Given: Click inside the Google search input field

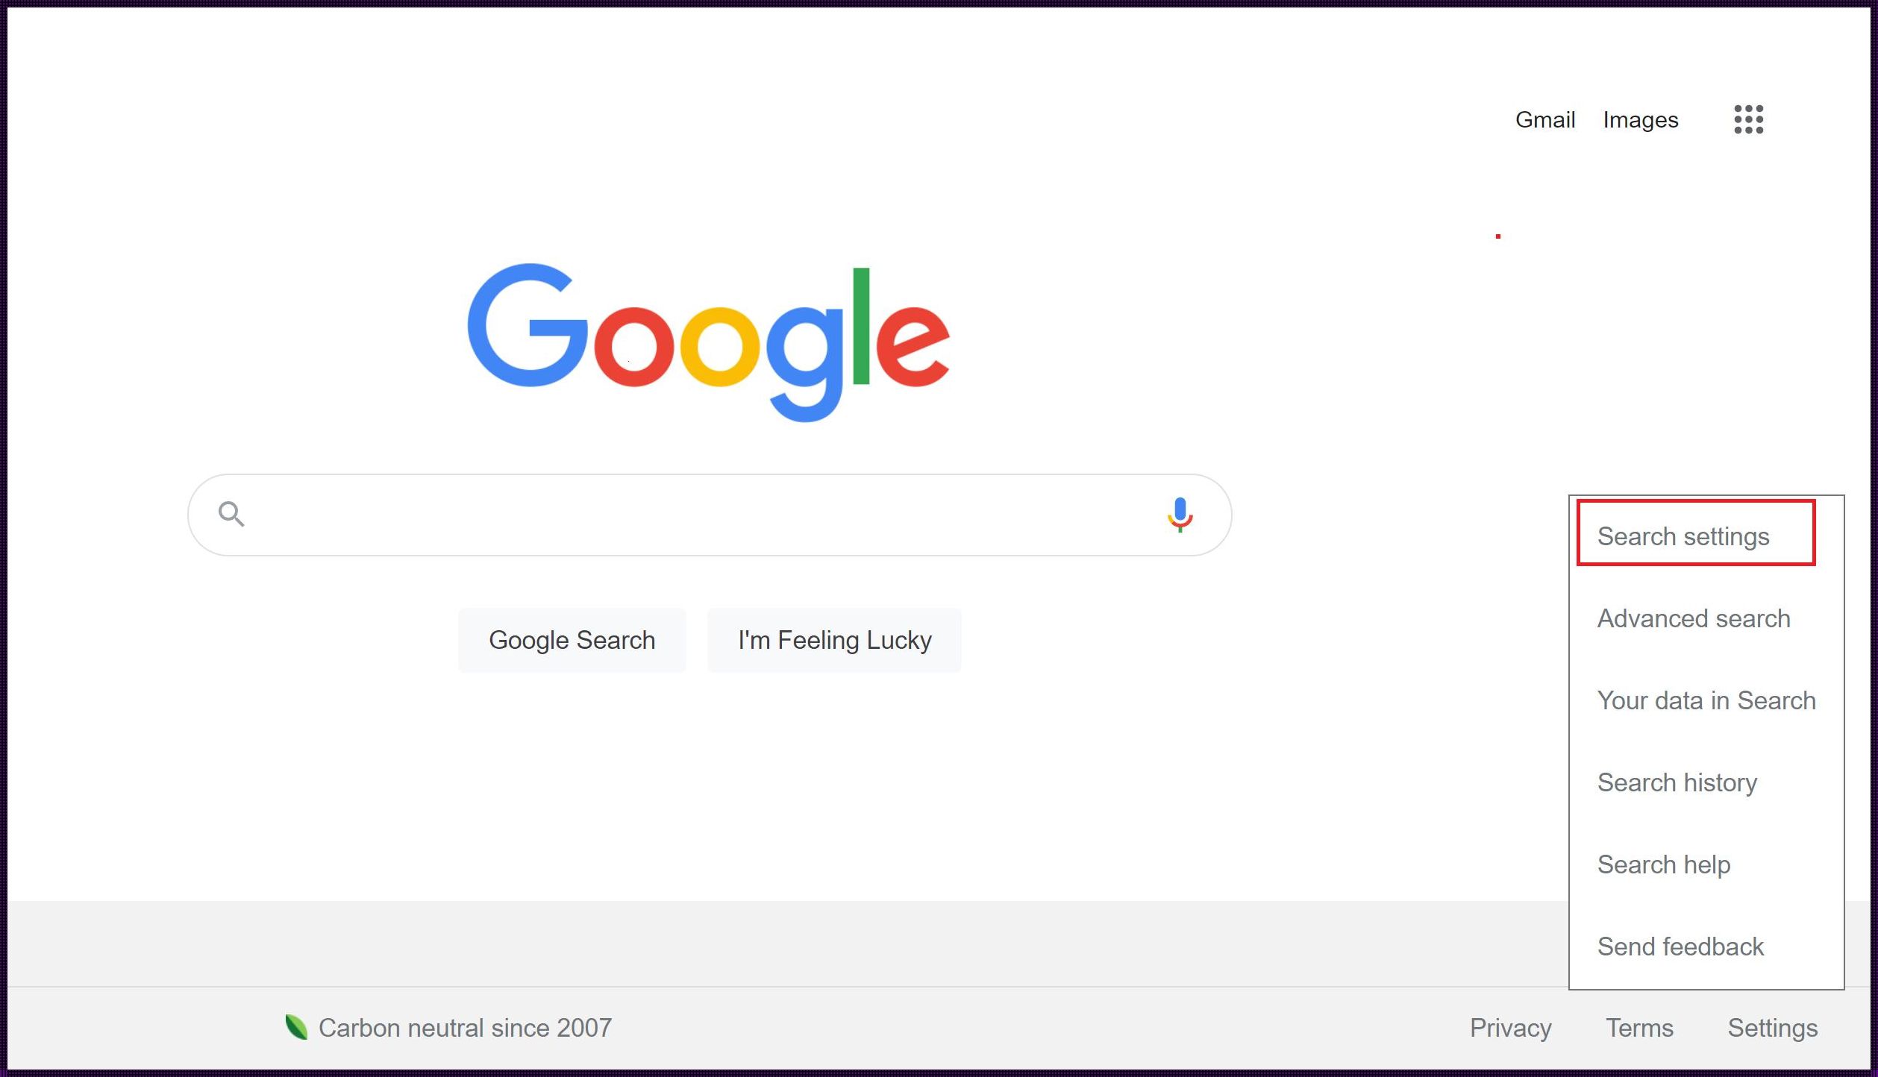Looking at the screenshot, I should tap(708, 513).
